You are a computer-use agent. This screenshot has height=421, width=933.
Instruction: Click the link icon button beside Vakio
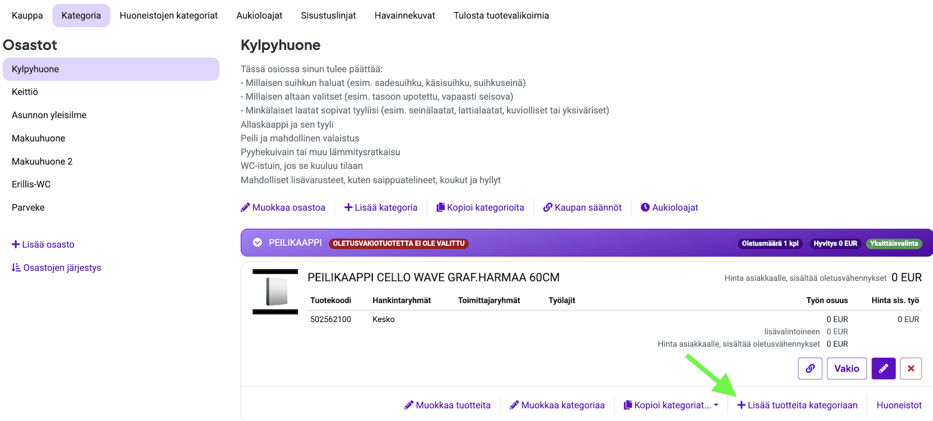coord(809,369)
